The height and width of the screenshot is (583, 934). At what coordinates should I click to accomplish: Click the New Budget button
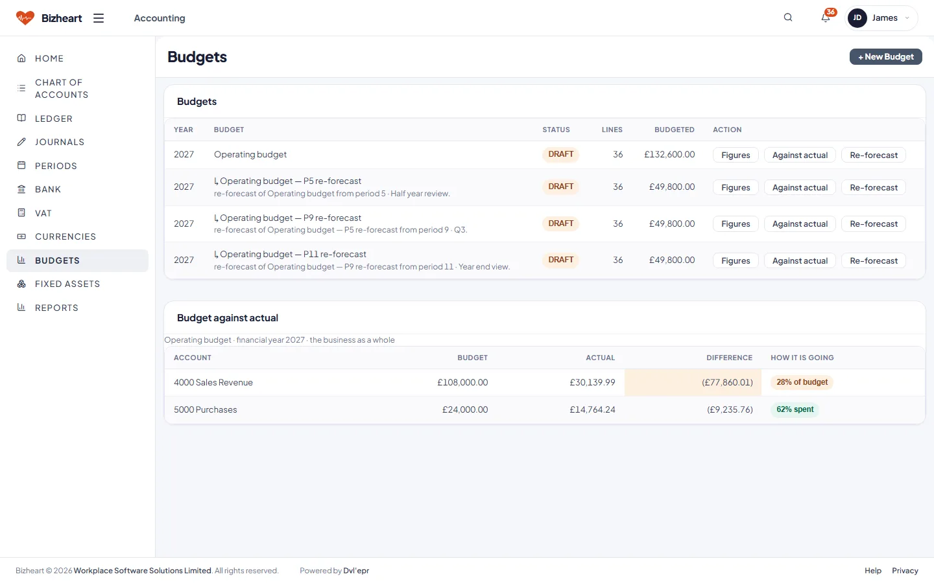click(885, 57)
